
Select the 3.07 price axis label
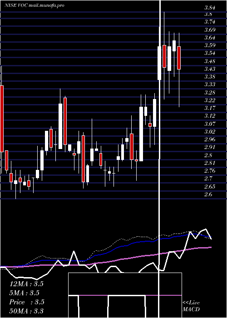(210, 124)
